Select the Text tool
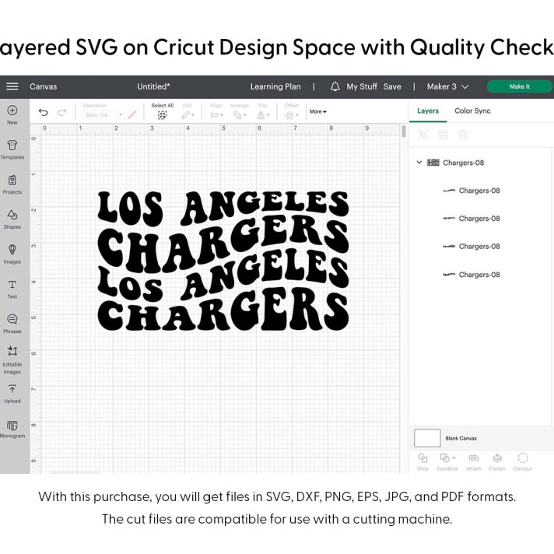Screen dimensions: 554x554 [12, 289]
